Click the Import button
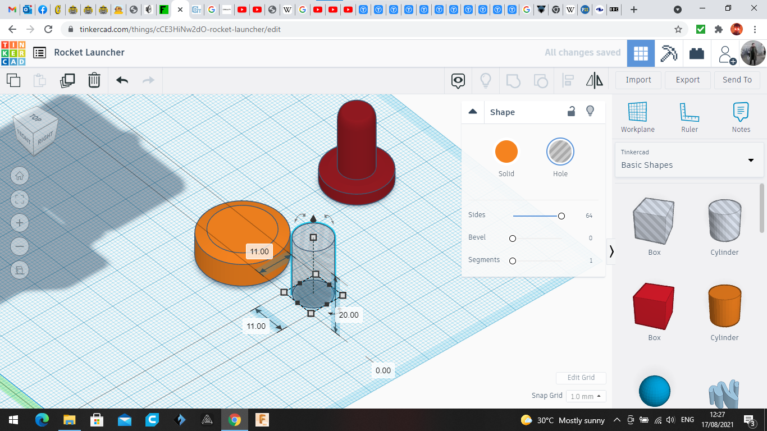 point(638,80)
